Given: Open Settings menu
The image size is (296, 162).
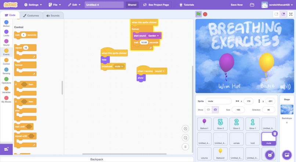Looking at the screenshot, I should [33, 5].
